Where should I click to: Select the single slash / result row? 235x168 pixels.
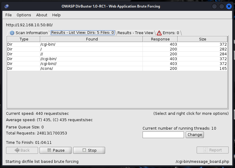[117, 49]
